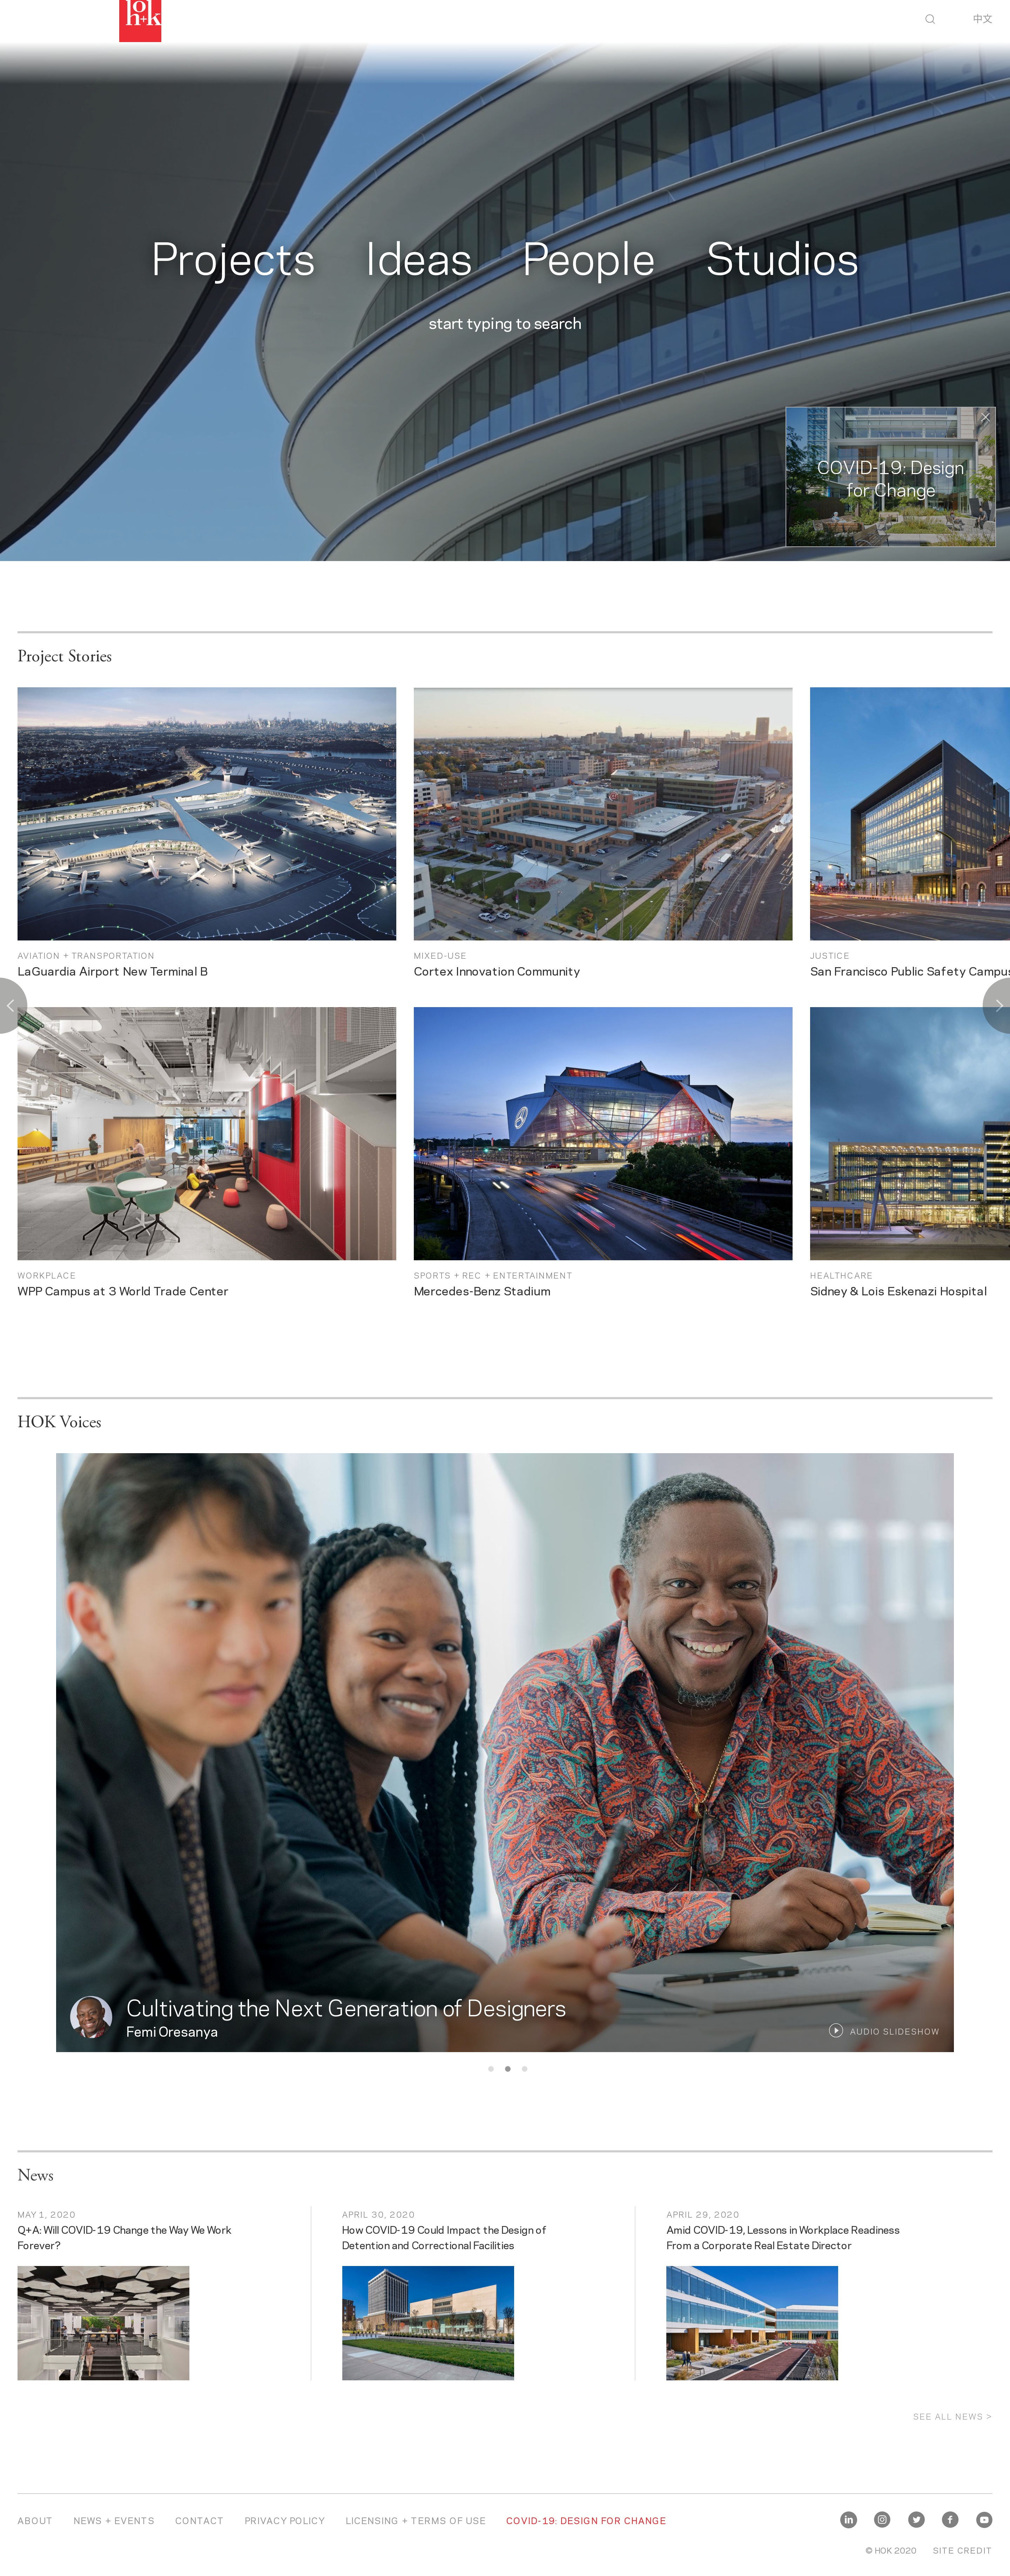
Task: Open the Privacy Policy footer link
Action: click(x=284, y=2520)
